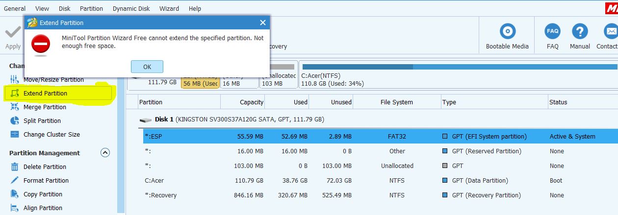This screenshot has width=618, height=215.
Task: Click the Apply checkmark toolbar button
Action: (13, 37)
